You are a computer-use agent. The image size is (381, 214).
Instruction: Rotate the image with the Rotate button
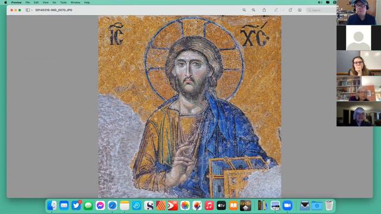point(290,10)
